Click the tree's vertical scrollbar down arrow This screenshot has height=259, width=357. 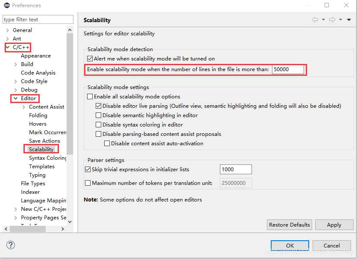[70, 222]
